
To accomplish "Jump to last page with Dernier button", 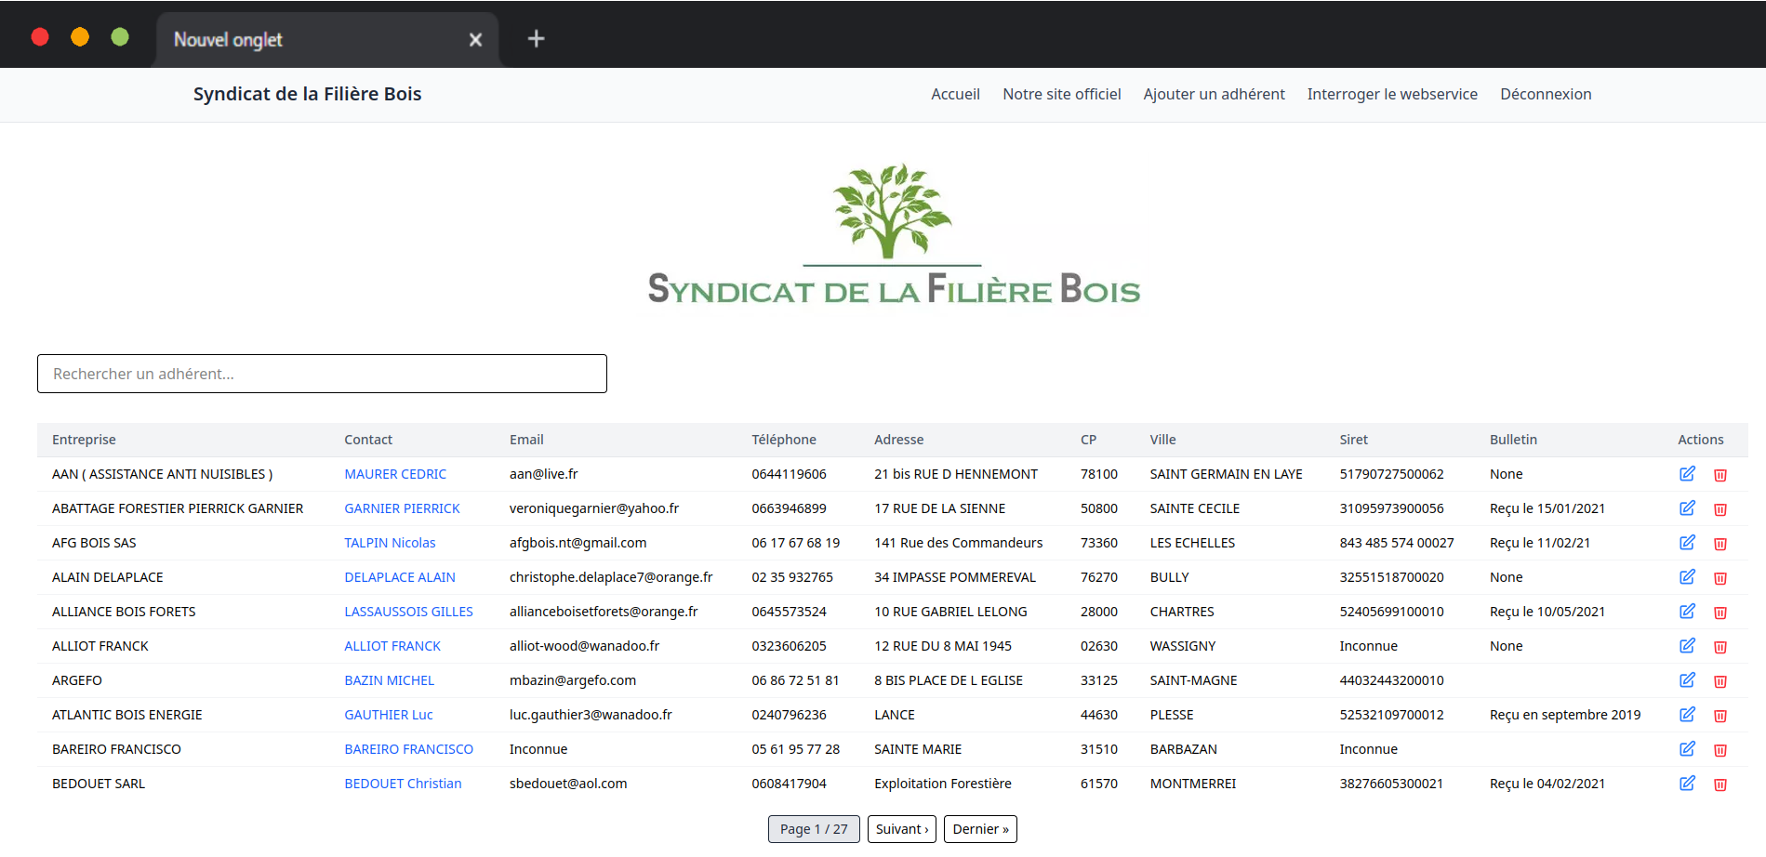I will pyautogui.click(x=979, y=829).
